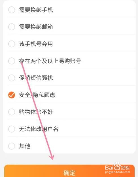138x177 pixels.
Task: Select radio button for 该手机号弃用
Action: click(12, 44)
